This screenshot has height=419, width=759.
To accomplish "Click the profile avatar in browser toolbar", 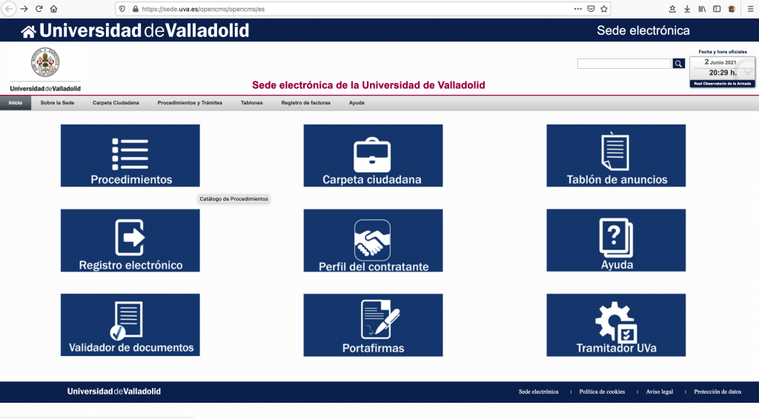I will tap(732, 9).
